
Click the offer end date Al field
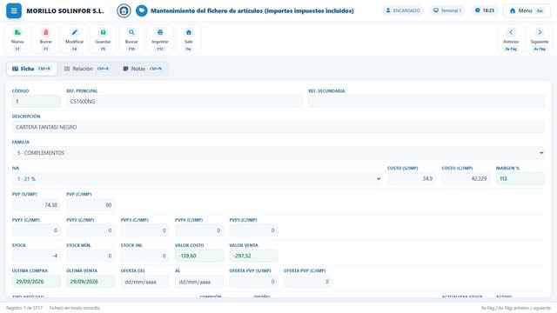tap(199, 282)
